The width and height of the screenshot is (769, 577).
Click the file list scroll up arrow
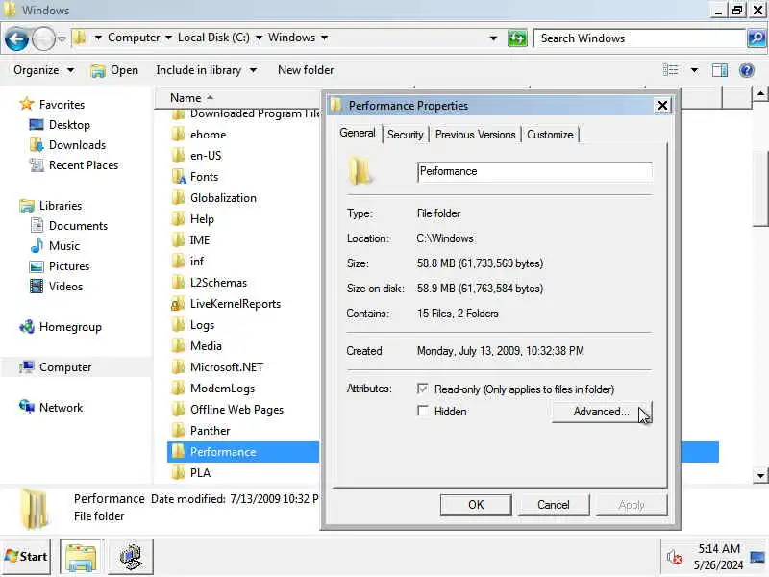click(760, 92)
